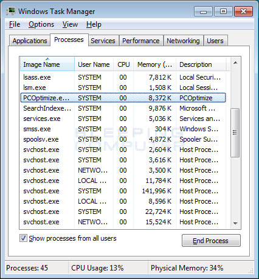The width and height of the screenshot is (259, 279).
Task: Sort by User Name column header
Action: tap(94, 64)
